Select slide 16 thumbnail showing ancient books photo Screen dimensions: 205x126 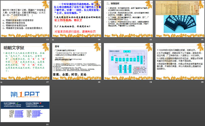[x=180, y=19]
